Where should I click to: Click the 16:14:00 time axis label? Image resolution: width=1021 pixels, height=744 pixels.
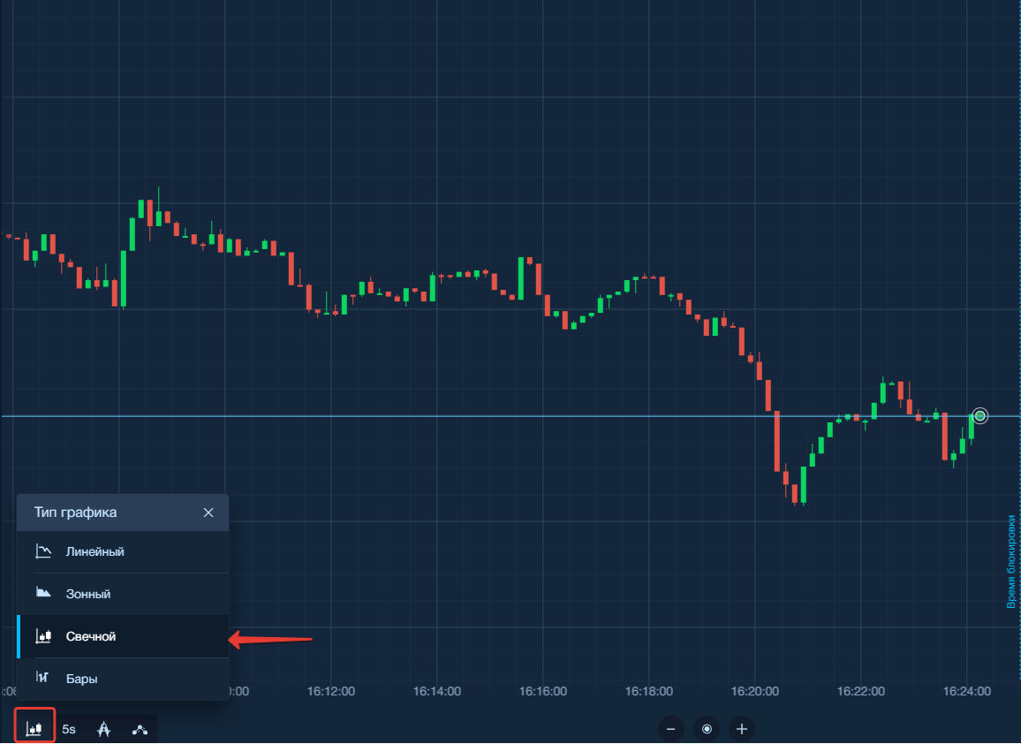(x=437, y=691)
